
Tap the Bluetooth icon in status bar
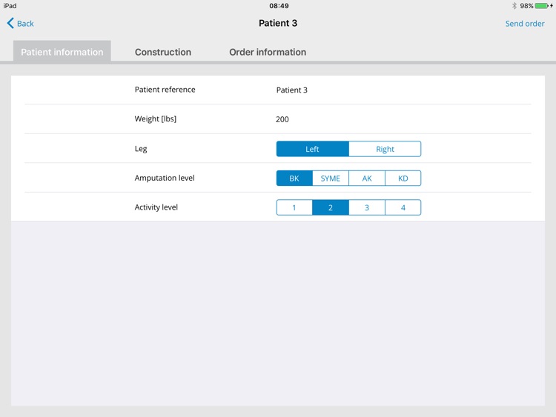point(514,6)
